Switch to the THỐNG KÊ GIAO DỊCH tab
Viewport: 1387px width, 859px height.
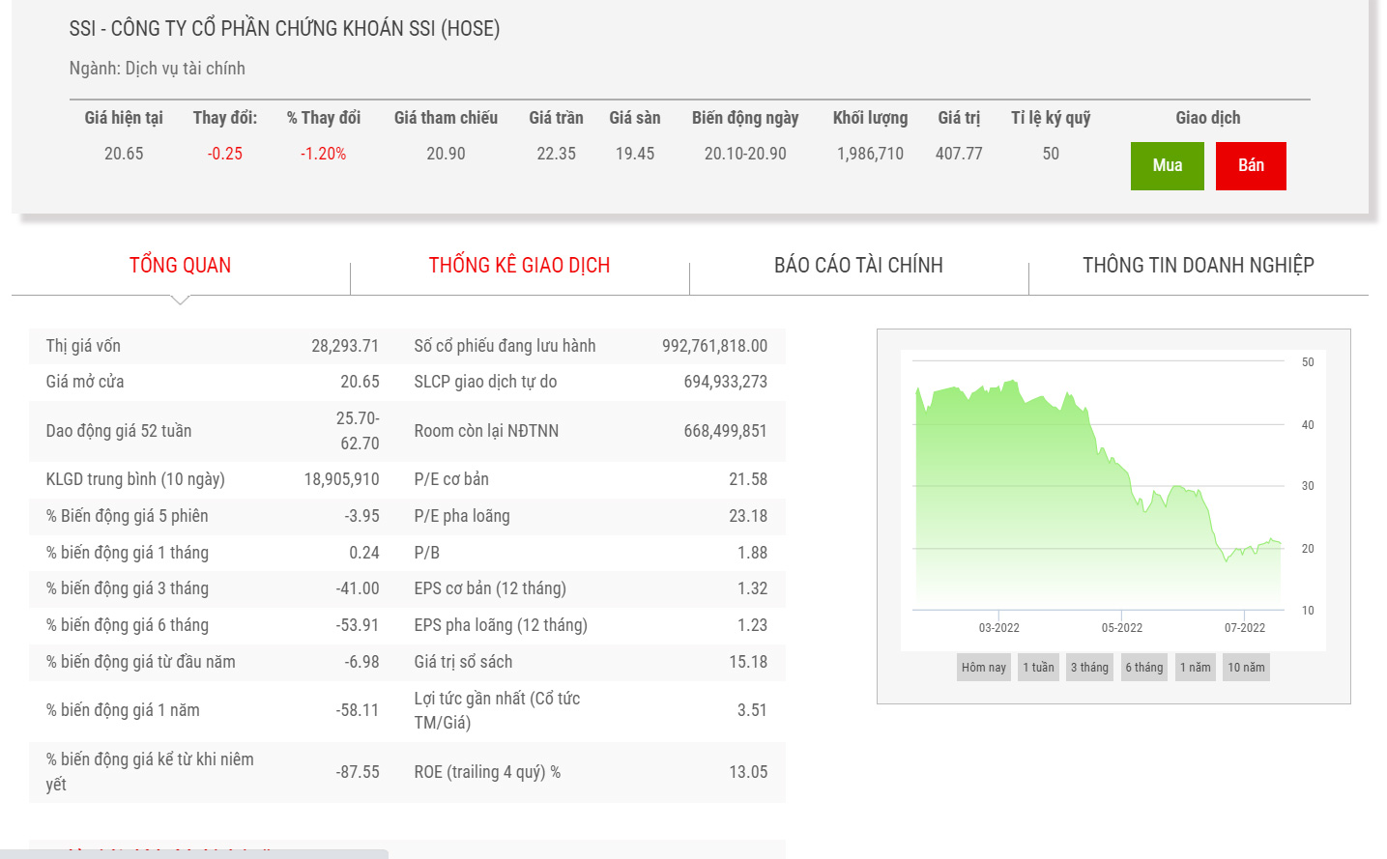[519, 266]
